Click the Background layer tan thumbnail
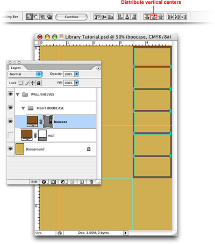 coord(20,149)
